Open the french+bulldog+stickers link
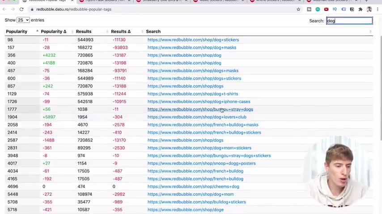The image size is (382, 214). [204, 132]
